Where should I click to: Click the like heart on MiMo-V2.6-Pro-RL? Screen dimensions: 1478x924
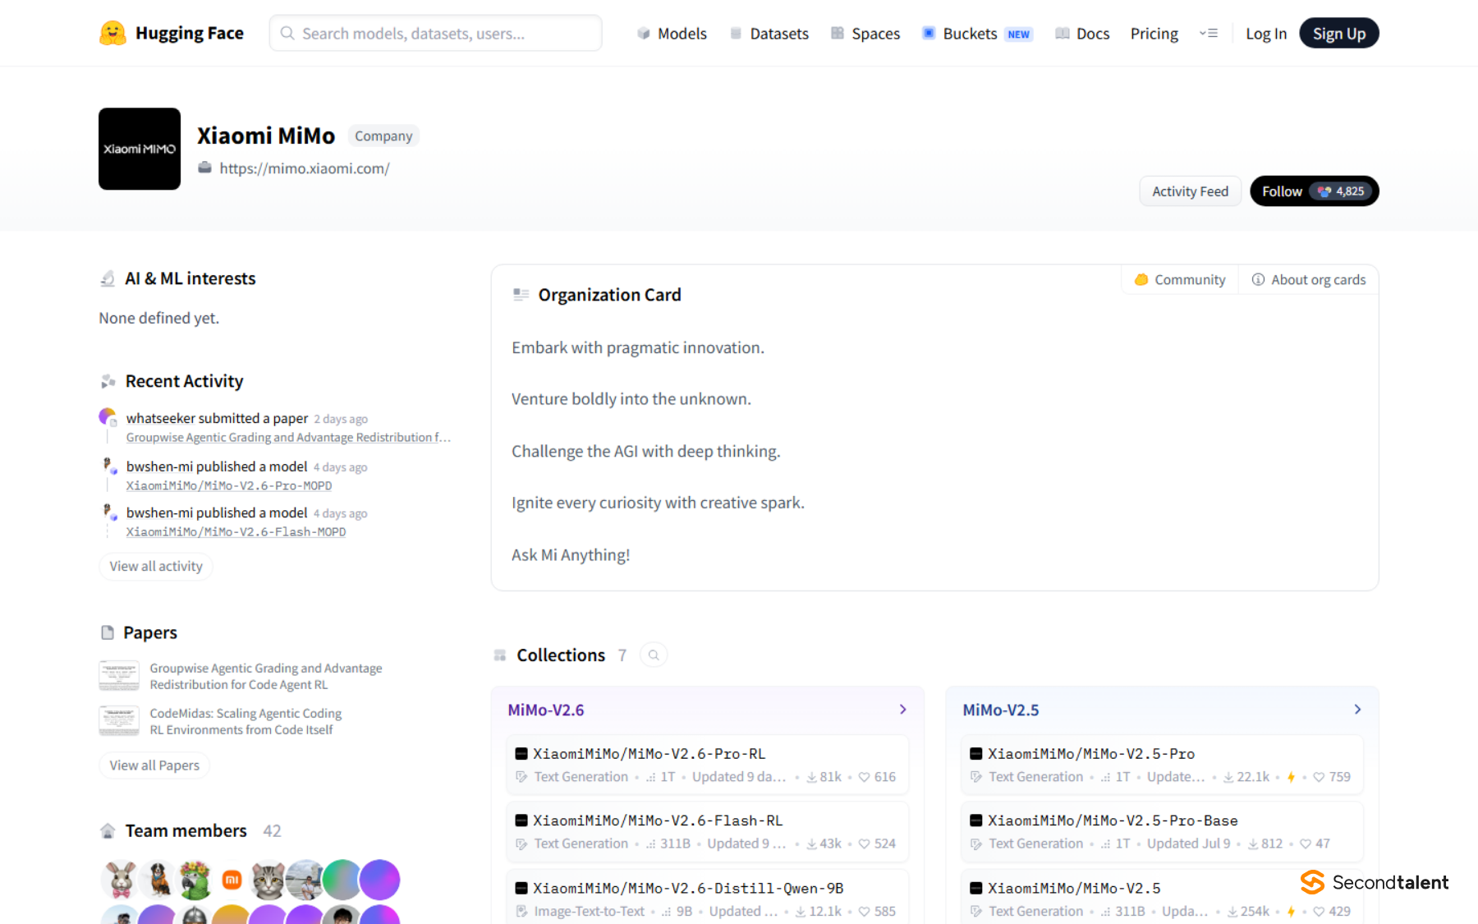click(x=864, y=777)
